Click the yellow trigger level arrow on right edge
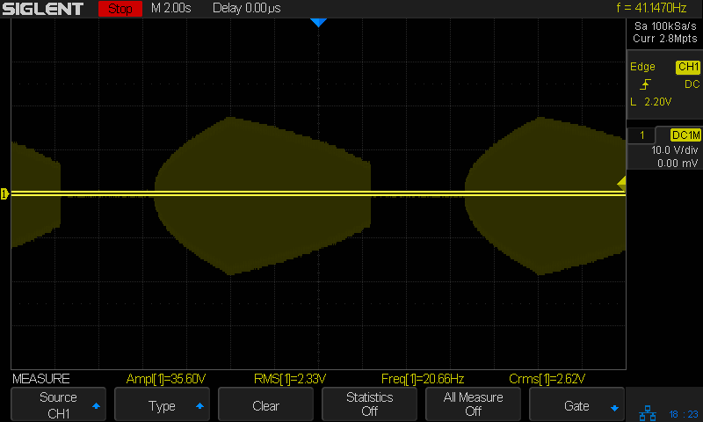 click(621, 183)
